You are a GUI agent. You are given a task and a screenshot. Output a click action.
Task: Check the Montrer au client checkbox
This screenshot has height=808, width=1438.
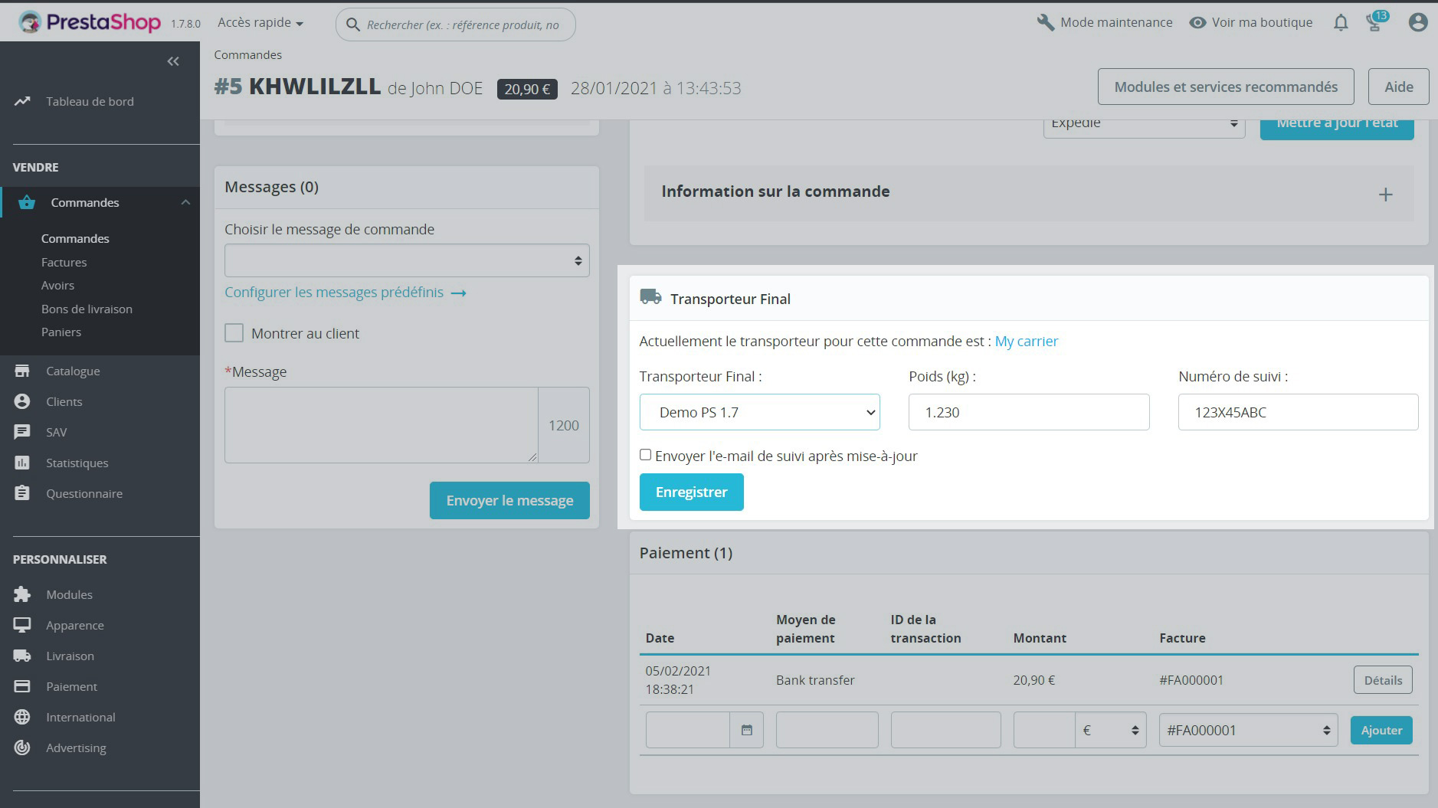pos(234,332)
